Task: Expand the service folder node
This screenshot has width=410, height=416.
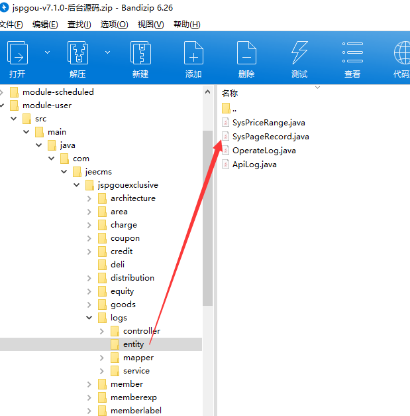Action: pyautogui.click(x=102, y=371)
